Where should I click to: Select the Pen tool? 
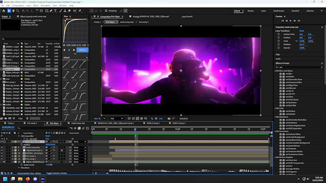tap(51, 11)
